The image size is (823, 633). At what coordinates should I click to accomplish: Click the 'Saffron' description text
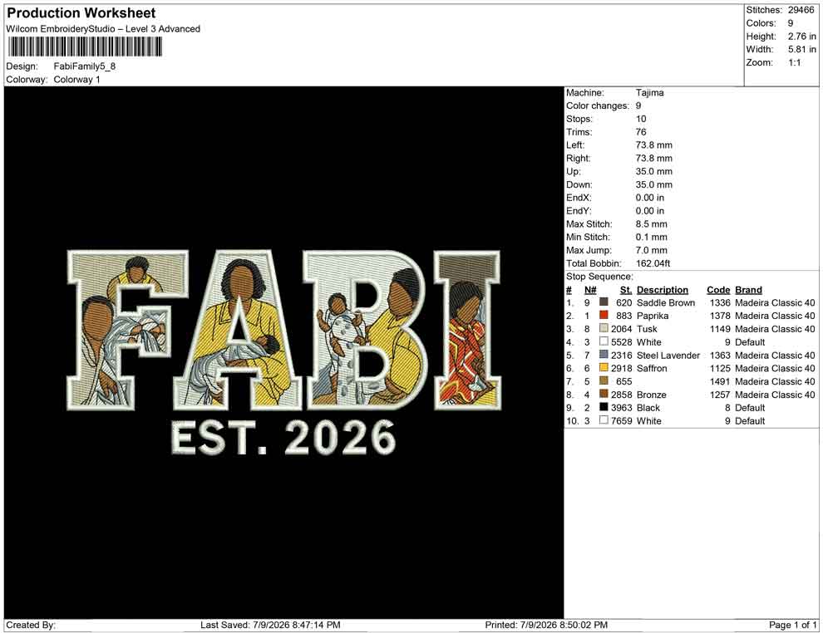coord(652,368)
